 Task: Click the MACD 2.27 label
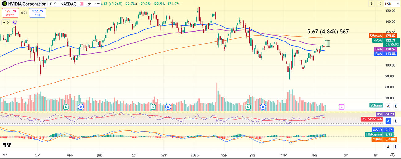(383, 130)
